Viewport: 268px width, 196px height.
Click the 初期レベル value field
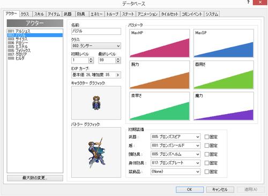pyautogui.click(x=80, y=61)
